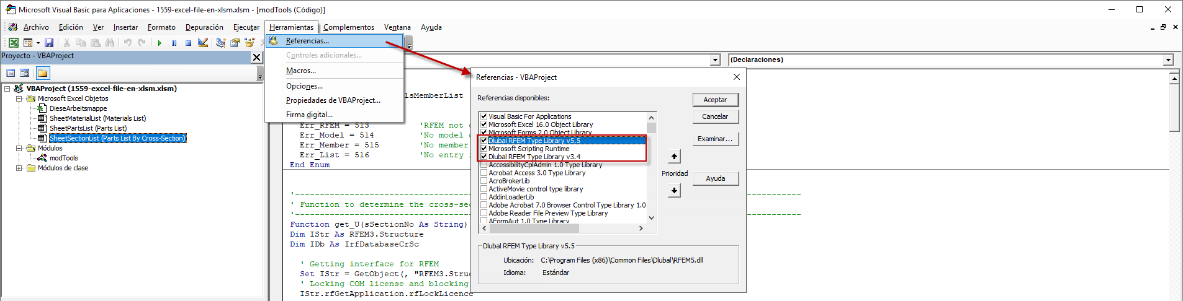1183x301 pixels.
Task: Click the Copy toolbar icon
Action: click(81, 43)
